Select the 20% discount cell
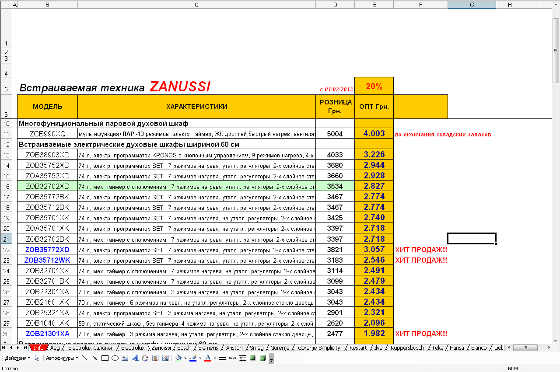560x372 pixels. point(374,86)
